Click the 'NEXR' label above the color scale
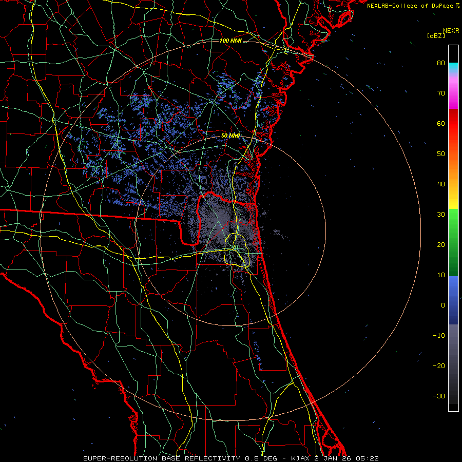 [x=451, y=31]
